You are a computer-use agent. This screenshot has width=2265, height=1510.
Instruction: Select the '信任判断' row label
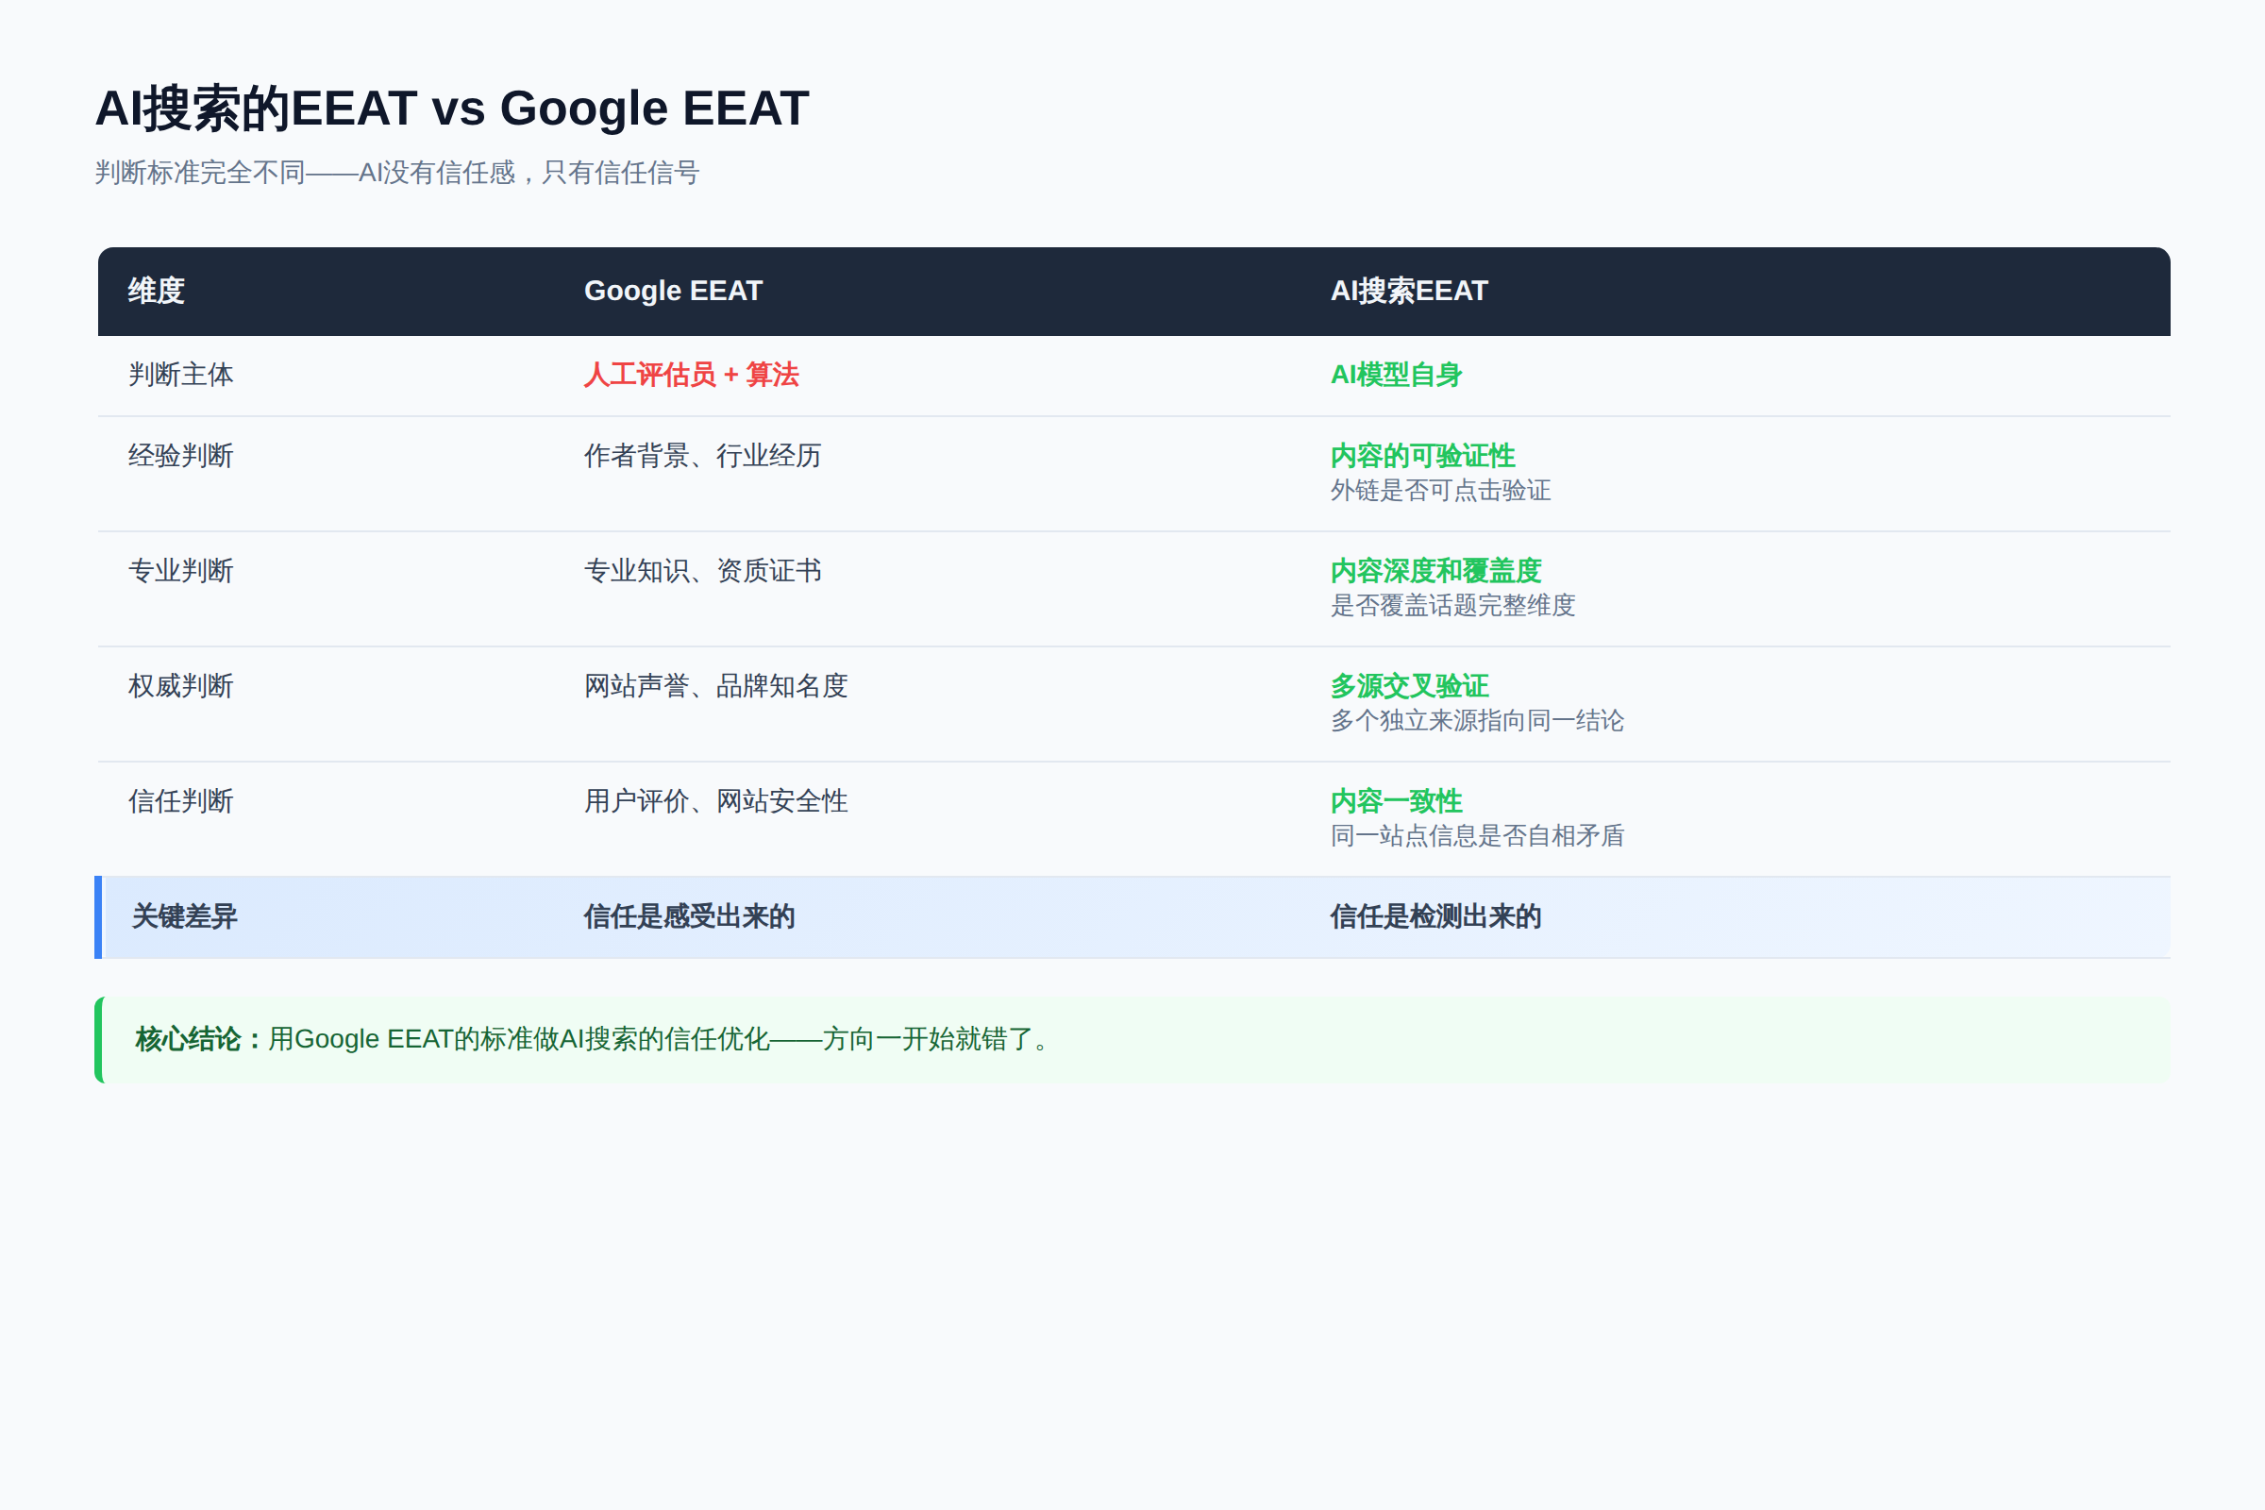(x=181, y=801)
